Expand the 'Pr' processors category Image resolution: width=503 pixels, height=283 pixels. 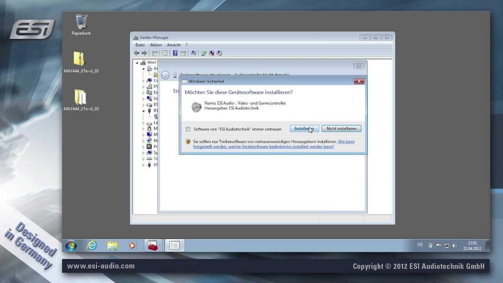click(143, 147)
